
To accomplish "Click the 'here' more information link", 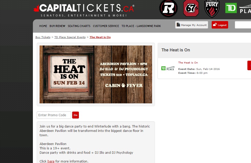I will click(51, 161).
